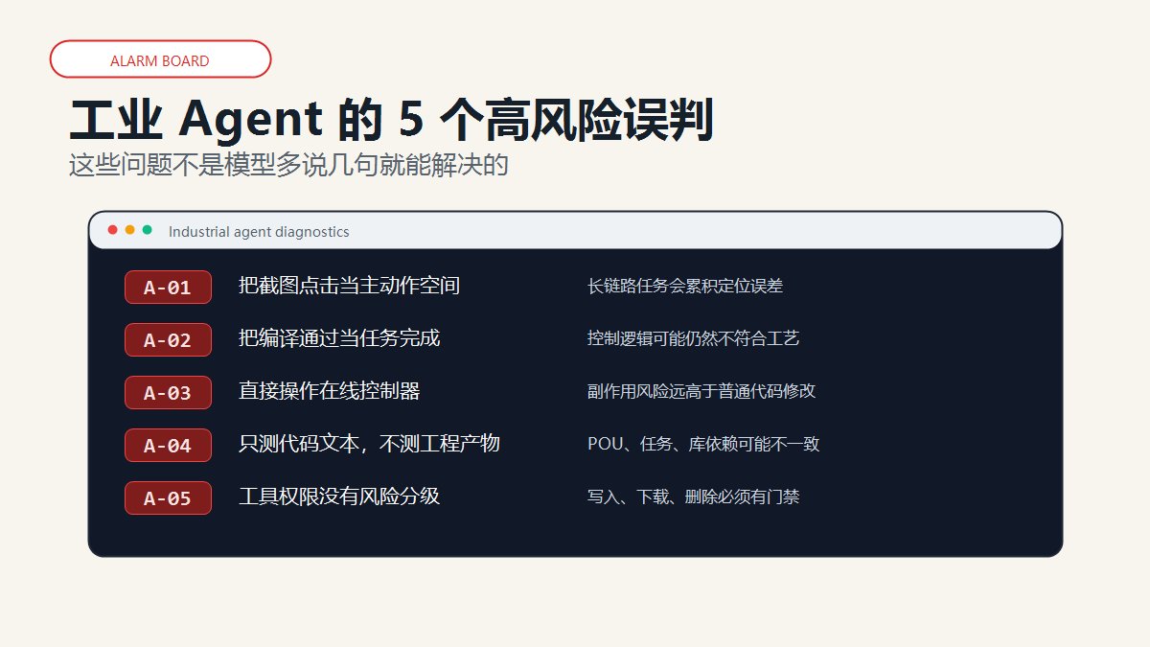The height and width of the screenshot is (647, 1150).
Task: Select the text '把编译通过当任务完成'
Action: click(339, 338)
